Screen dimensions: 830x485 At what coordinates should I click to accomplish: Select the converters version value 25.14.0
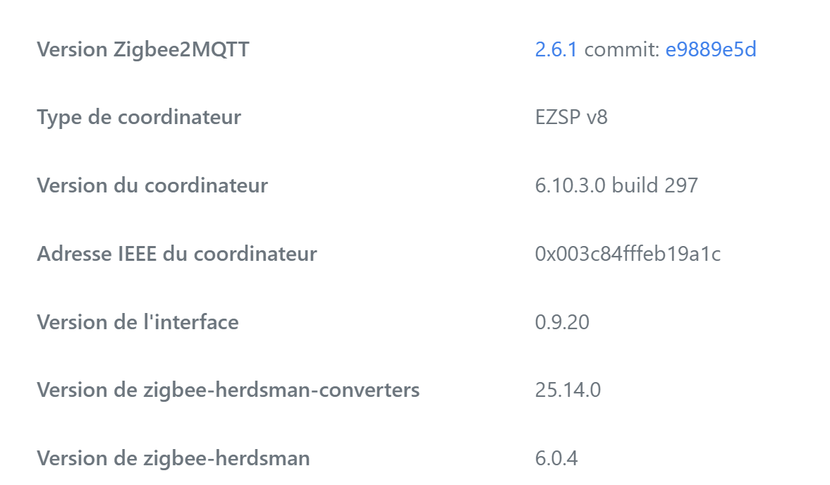tap(568, 390)
